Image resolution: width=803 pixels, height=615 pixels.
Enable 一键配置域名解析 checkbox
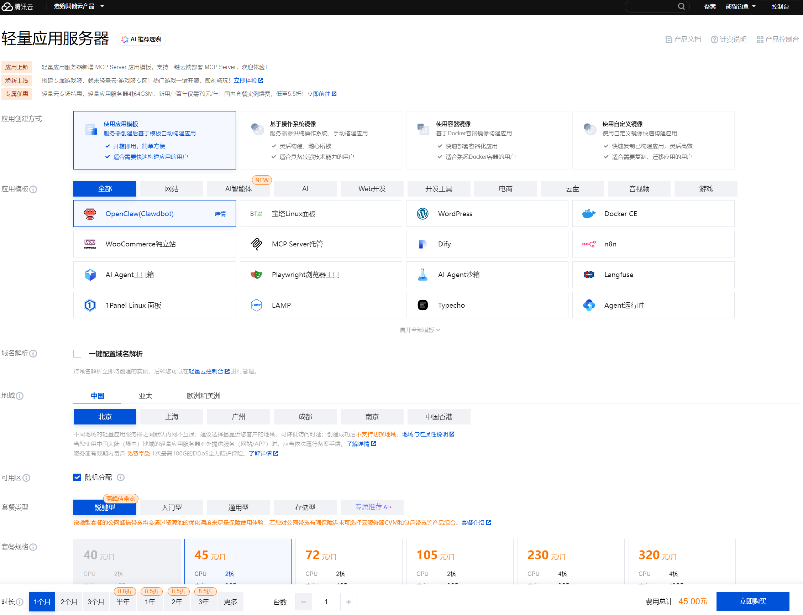77,354
